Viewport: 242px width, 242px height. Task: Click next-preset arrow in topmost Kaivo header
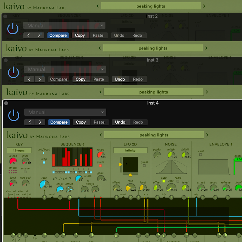[204, 6]
